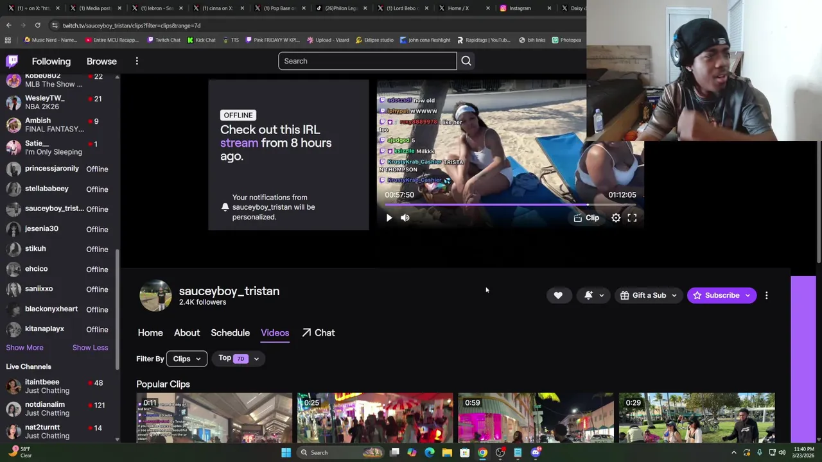Open the Twitch Chat bookmark

click(x=163, y=40)
